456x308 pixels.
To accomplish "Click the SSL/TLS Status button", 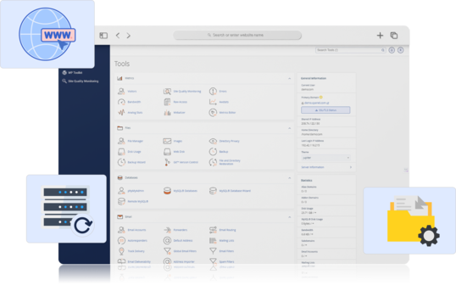I will (x=325, y=110).
